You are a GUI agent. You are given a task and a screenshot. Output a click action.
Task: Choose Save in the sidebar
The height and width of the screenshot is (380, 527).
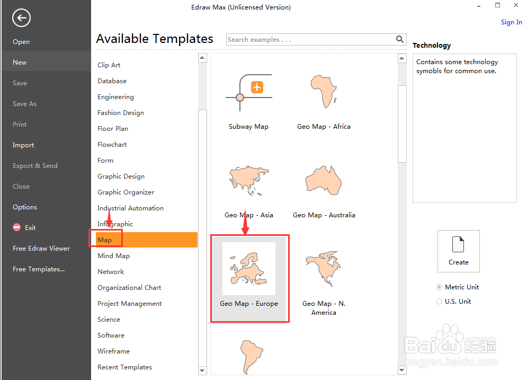point(20,83)
